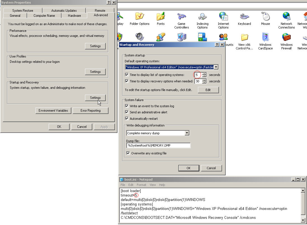Screen dimensions: 307x225
Task: Toggle Time to display recovery options checkbox
Action: pos(127,81)
